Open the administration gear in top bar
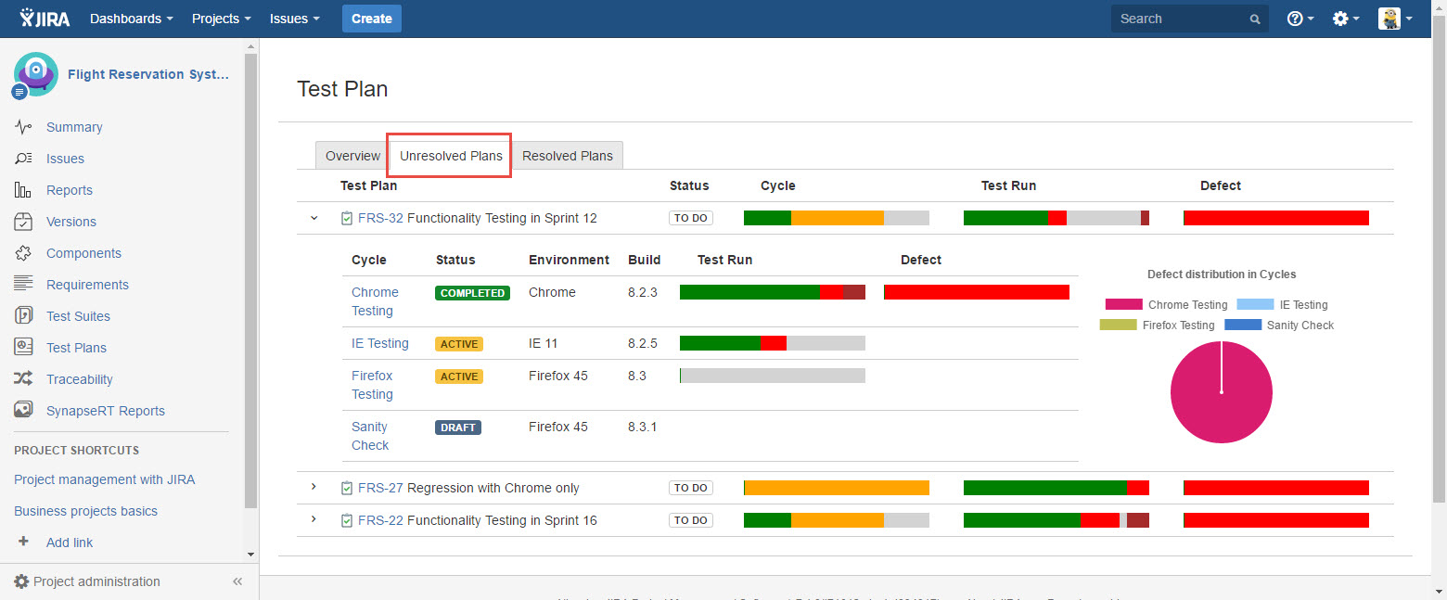The height and width of the screenshot is (600, 1447). click(1340, 19)
